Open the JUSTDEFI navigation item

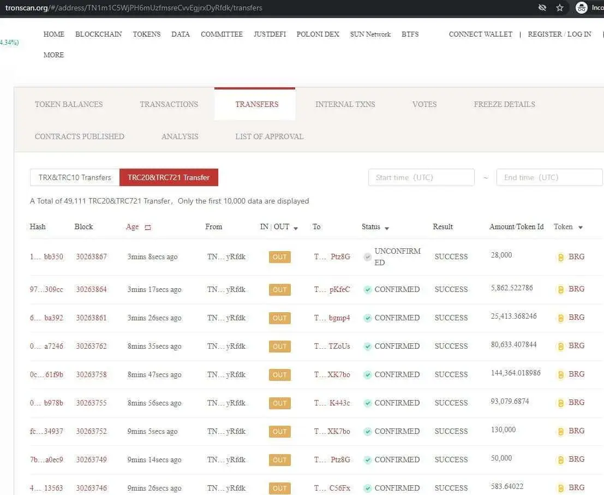point(270,34)
